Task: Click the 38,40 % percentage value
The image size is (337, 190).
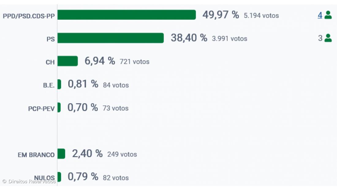Action: tap(189, 38)
